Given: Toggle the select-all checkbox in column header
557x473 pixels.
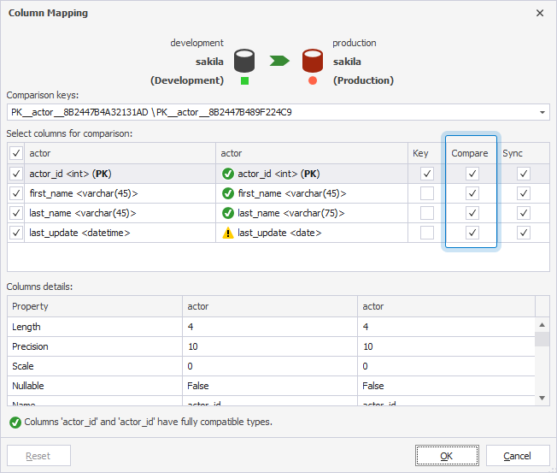Looking at the screenshot, I should [16, 153].
